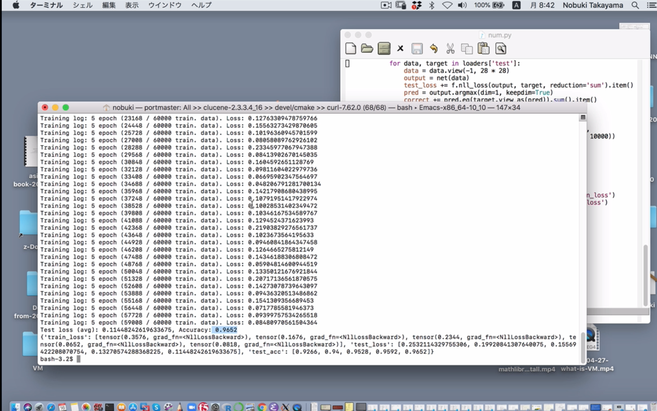Click the highlighted Accuracy value 0.9652
The height and width of the screenshot is (411, 657).
[226, 330]
